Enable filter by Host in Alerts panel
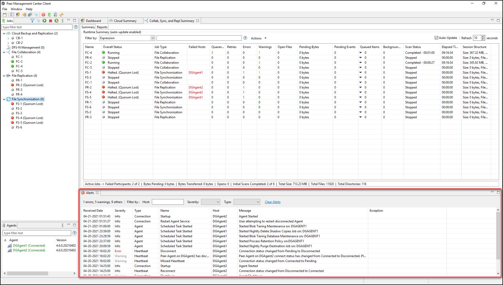The width and height of the screenshot is (503, 285). [168, 202]
